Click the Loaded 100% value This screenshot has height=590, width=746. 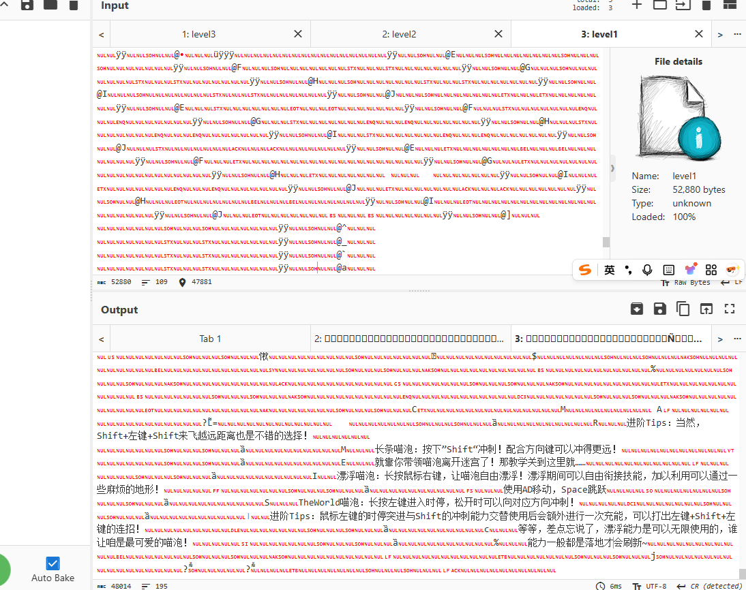(x=684, y=217)
